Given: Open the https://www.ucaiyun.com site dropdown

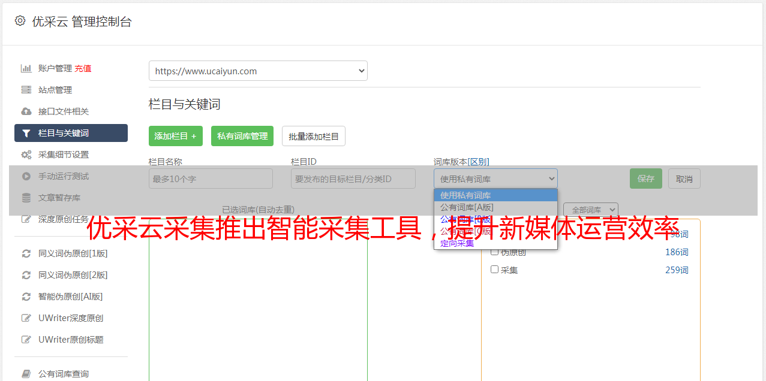Looking at the screenshot, I should (258, 71).
